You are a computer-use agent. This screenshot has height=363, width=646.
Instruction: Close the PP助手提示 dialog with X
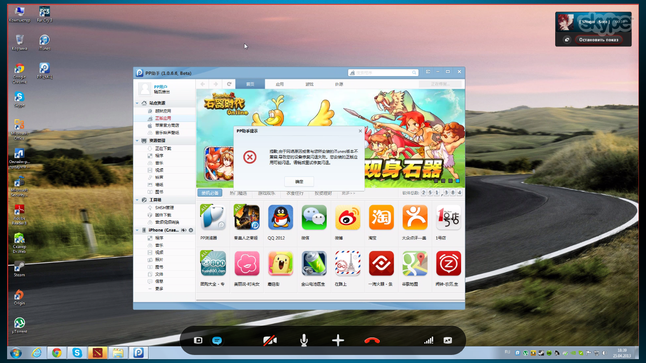click(x=360, y=131)
